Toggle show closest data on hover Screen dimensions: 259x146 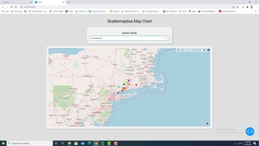[x=204, y=50]
